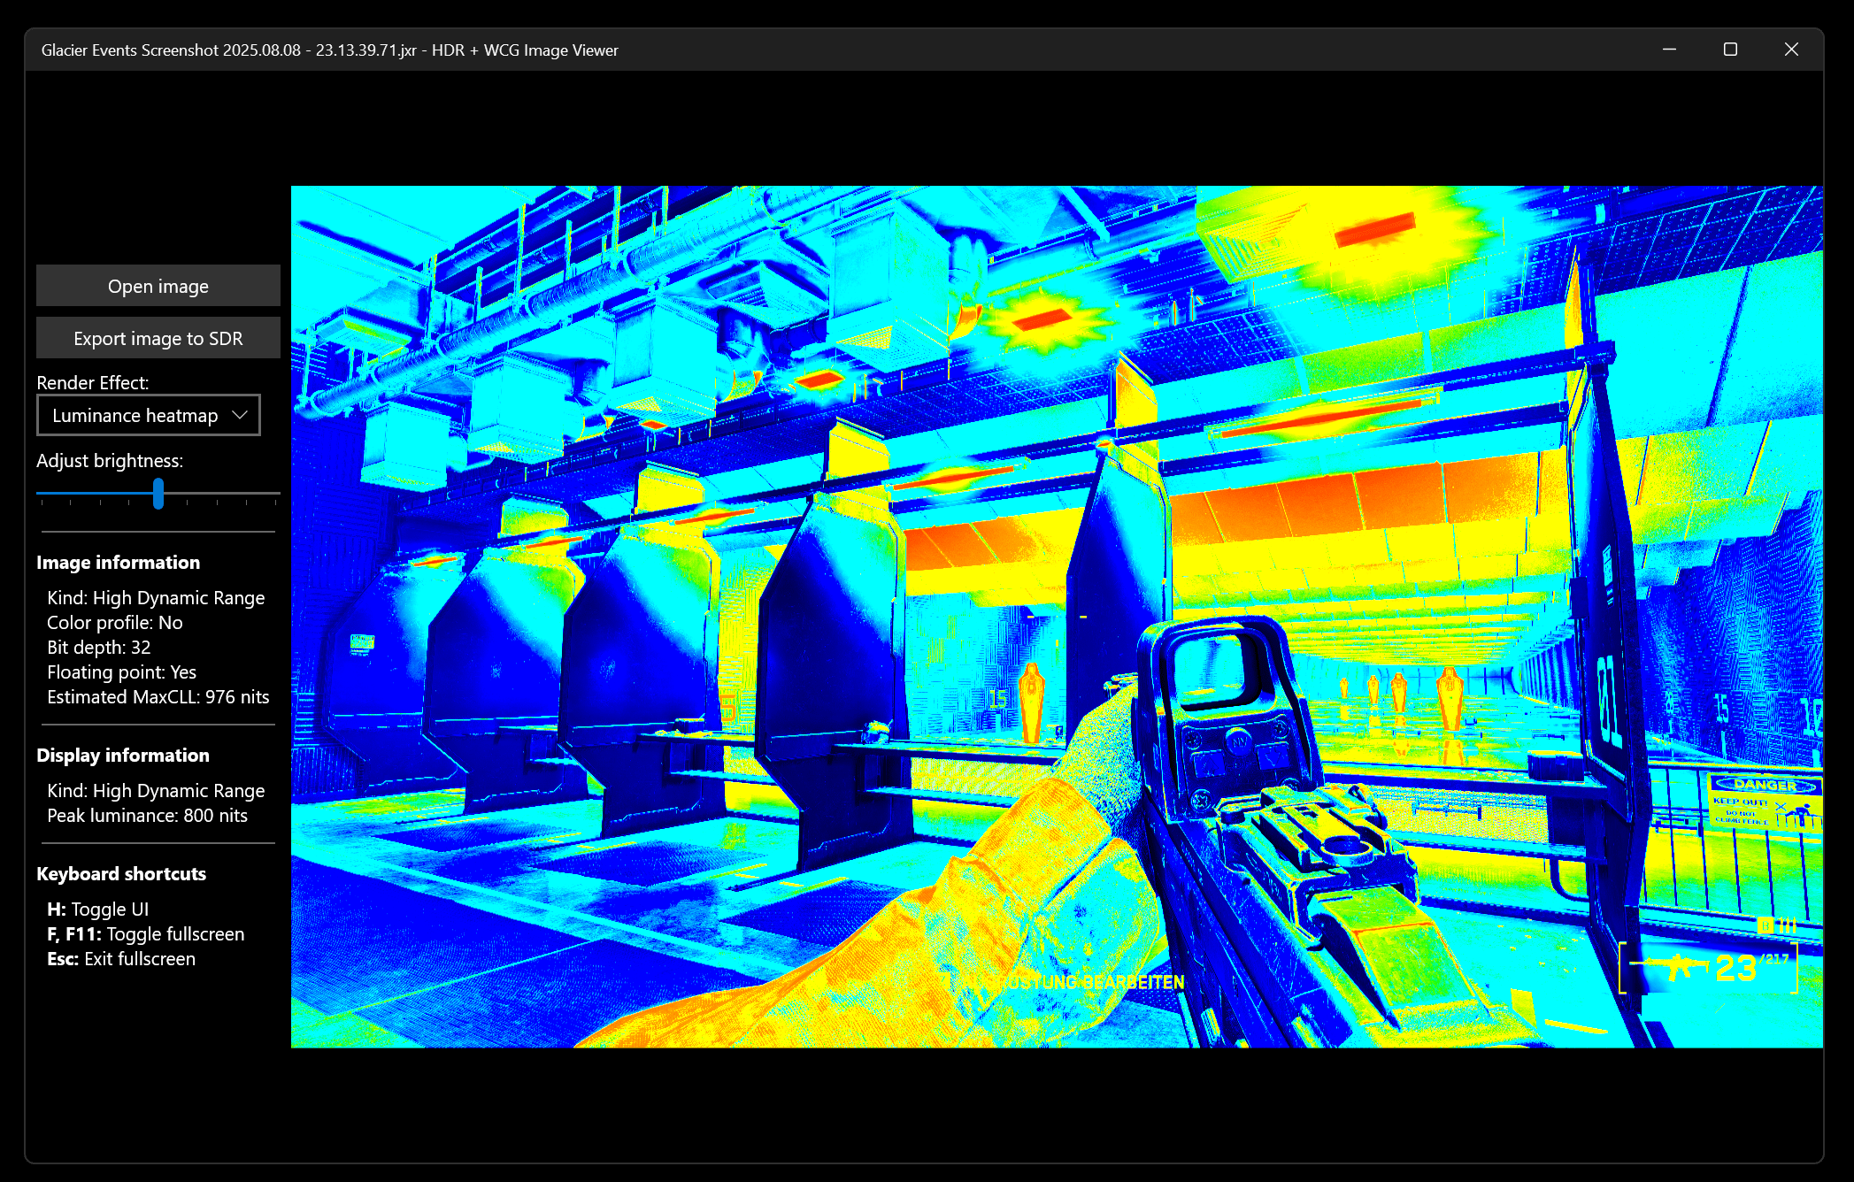1854x1182 pixels.
Task: Click the Open image button
Action: (158, 286)
